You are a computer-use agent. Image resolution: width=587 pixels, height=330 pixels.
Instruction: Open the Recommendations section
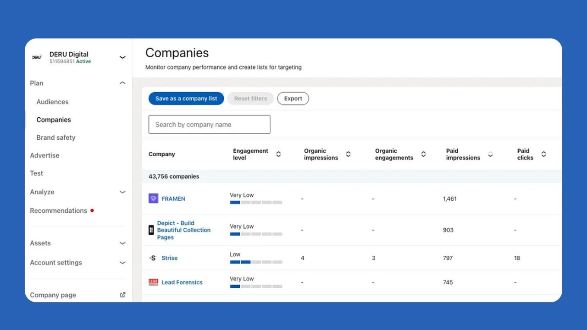pyautogui.click(x=58, y=211)
